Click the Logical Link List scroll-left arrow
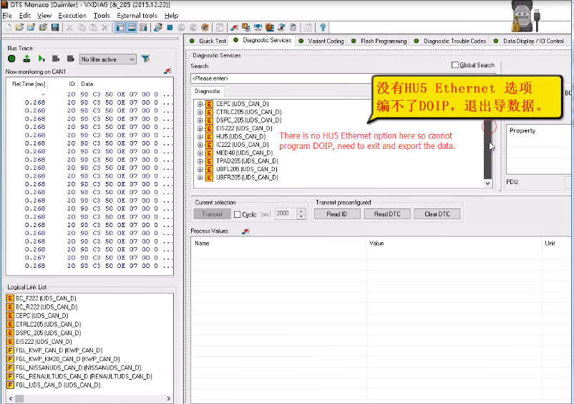The image size is (574, 404). pos(11,398)
